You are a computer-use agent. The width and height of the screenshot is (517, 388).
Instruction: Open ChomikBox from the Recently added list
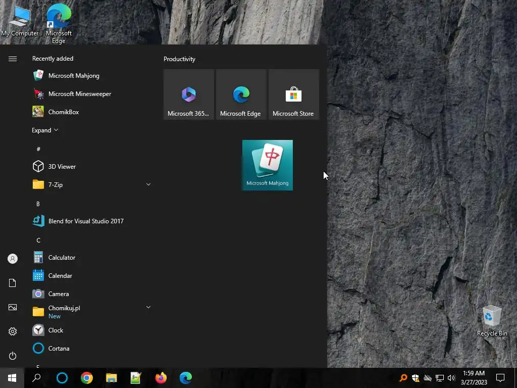[92, 112]
